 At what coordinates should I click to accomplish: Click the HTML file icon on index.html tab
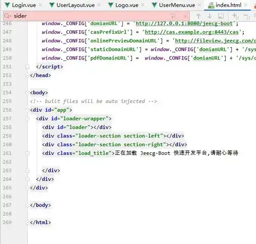pos(211,6)
